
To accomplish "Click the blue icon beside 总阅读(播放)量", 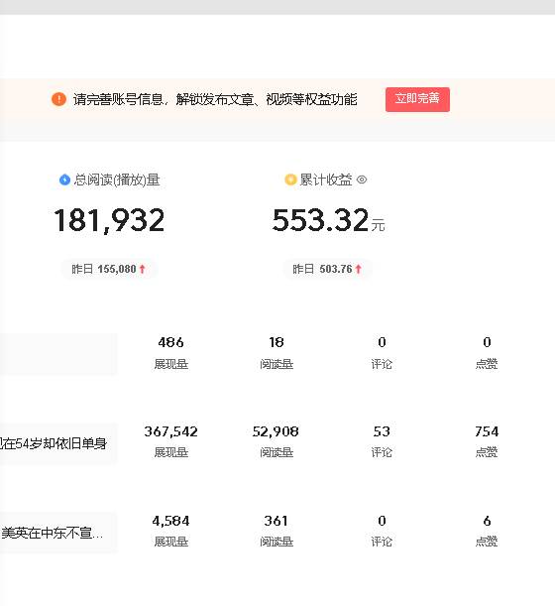I will [64, 180].
